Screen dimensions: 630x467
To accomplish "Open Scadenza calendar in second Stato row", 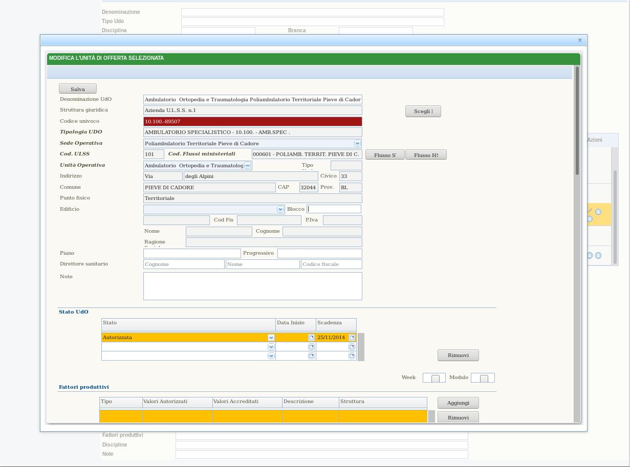I will [352, 347].
